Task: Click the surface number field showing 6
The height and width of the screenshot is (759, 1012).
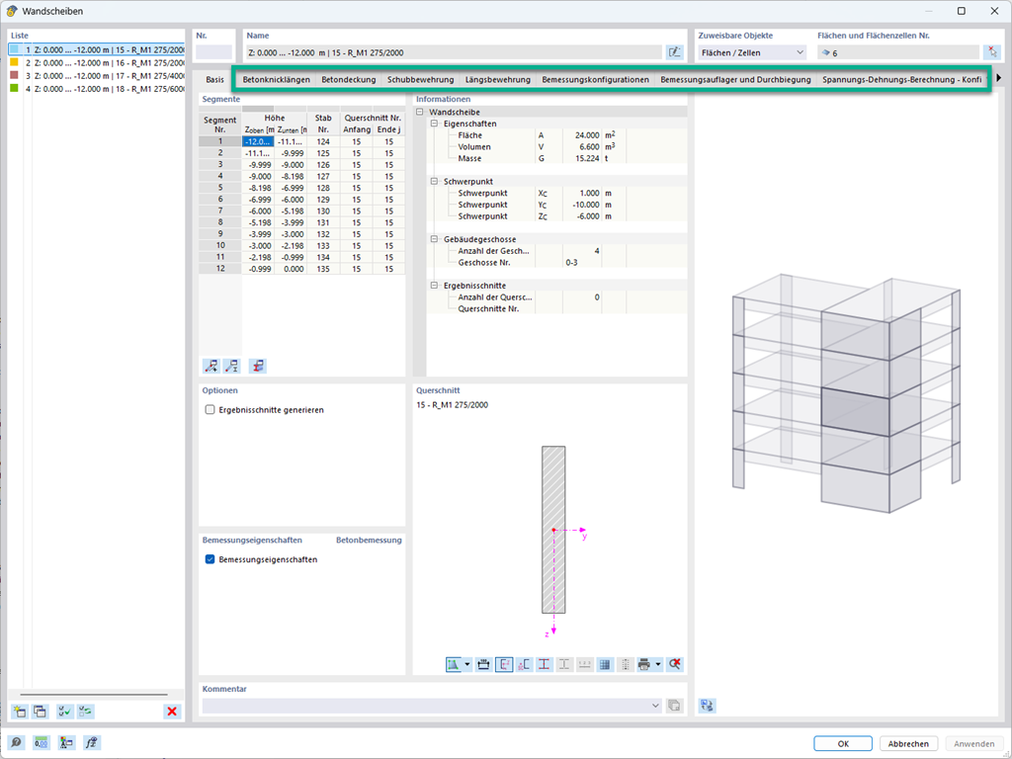Action: tap(898, 53)
